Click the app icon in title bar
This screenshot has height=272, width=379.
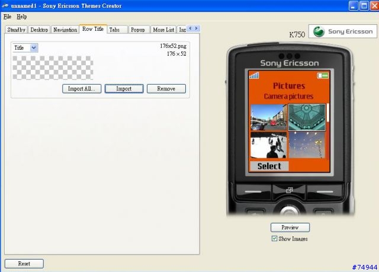coord(5,5)
